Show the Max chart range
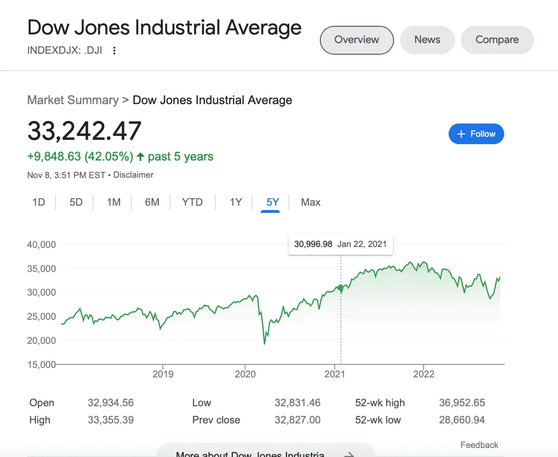 (x=310, y=202)
